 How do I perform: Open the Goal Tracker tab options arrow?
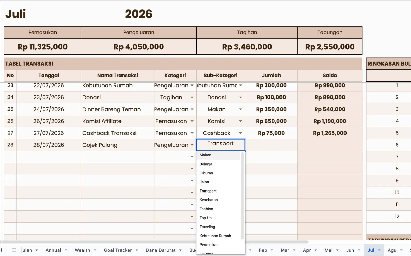point(137,250)
